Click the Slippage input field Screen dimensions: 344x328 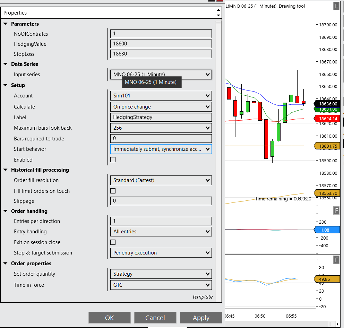161,201
